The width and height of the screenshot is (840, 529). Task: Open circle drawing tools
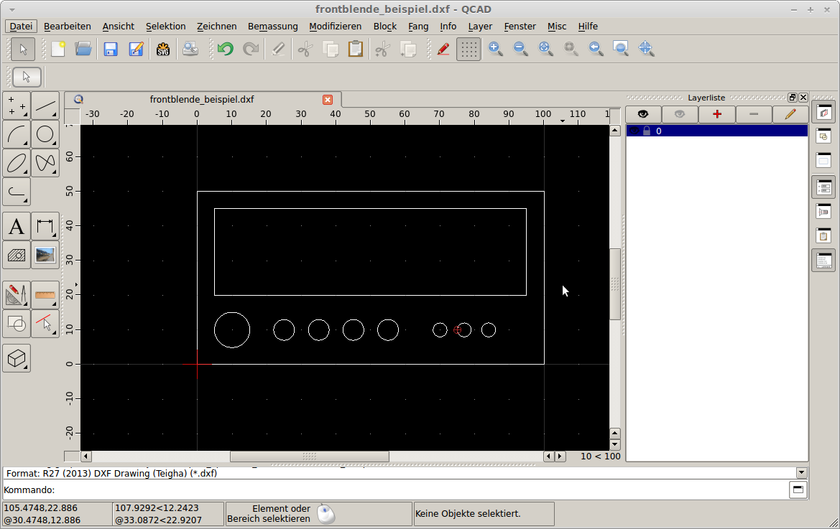[45, 135]
